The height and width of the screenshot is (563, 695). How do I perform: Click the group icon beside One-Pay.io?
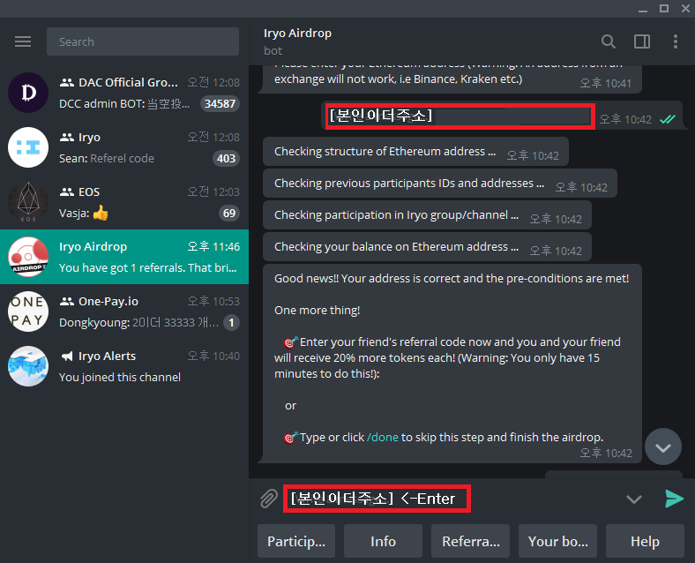click(x=67, y=302)
